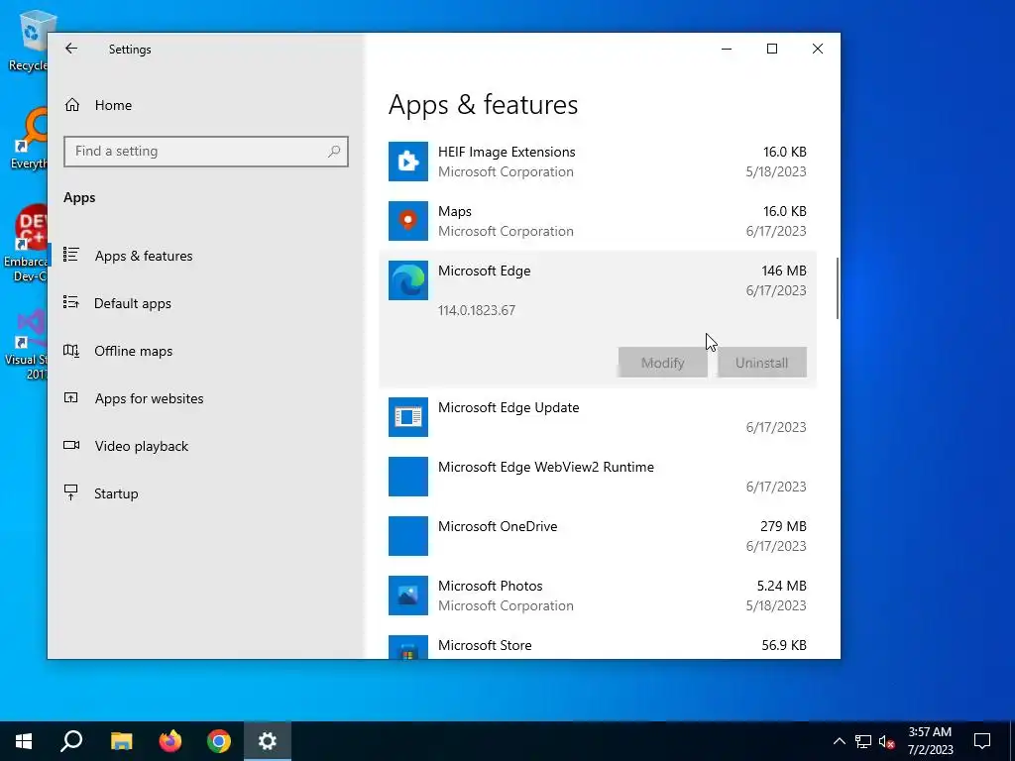Image resolution: width=1015 pixels, height=761 pixels.
Task: Open the network tray icon
Action: 863,741
